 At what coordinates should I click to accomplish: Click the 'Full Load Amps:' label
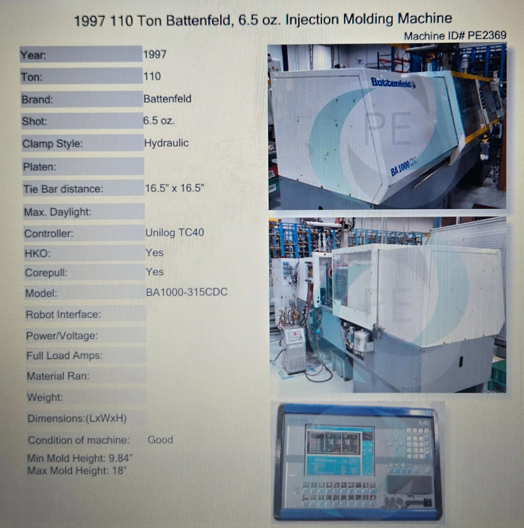pyautogui.click(x=64, y=356)
